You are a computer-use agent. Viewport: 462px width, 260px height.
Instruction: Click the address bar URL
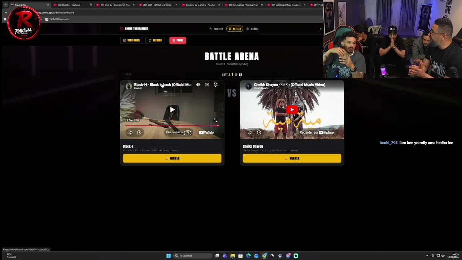pos(56,13)
